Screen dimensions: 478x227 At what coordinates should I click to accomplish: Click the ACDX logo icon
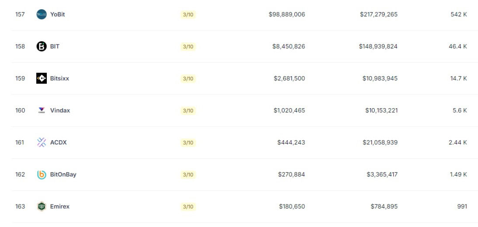coord(42,142)
